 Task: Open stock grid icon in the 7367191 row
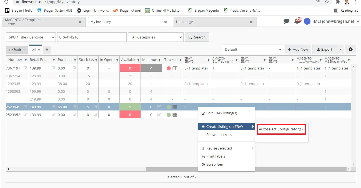pos(175,68)
